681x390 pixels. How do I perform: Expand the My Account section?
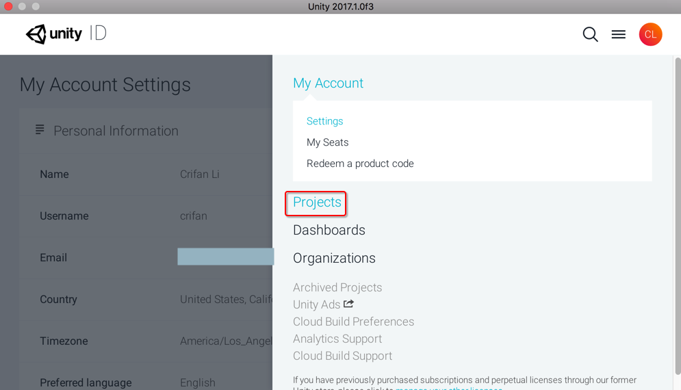[x=328, y=83]
